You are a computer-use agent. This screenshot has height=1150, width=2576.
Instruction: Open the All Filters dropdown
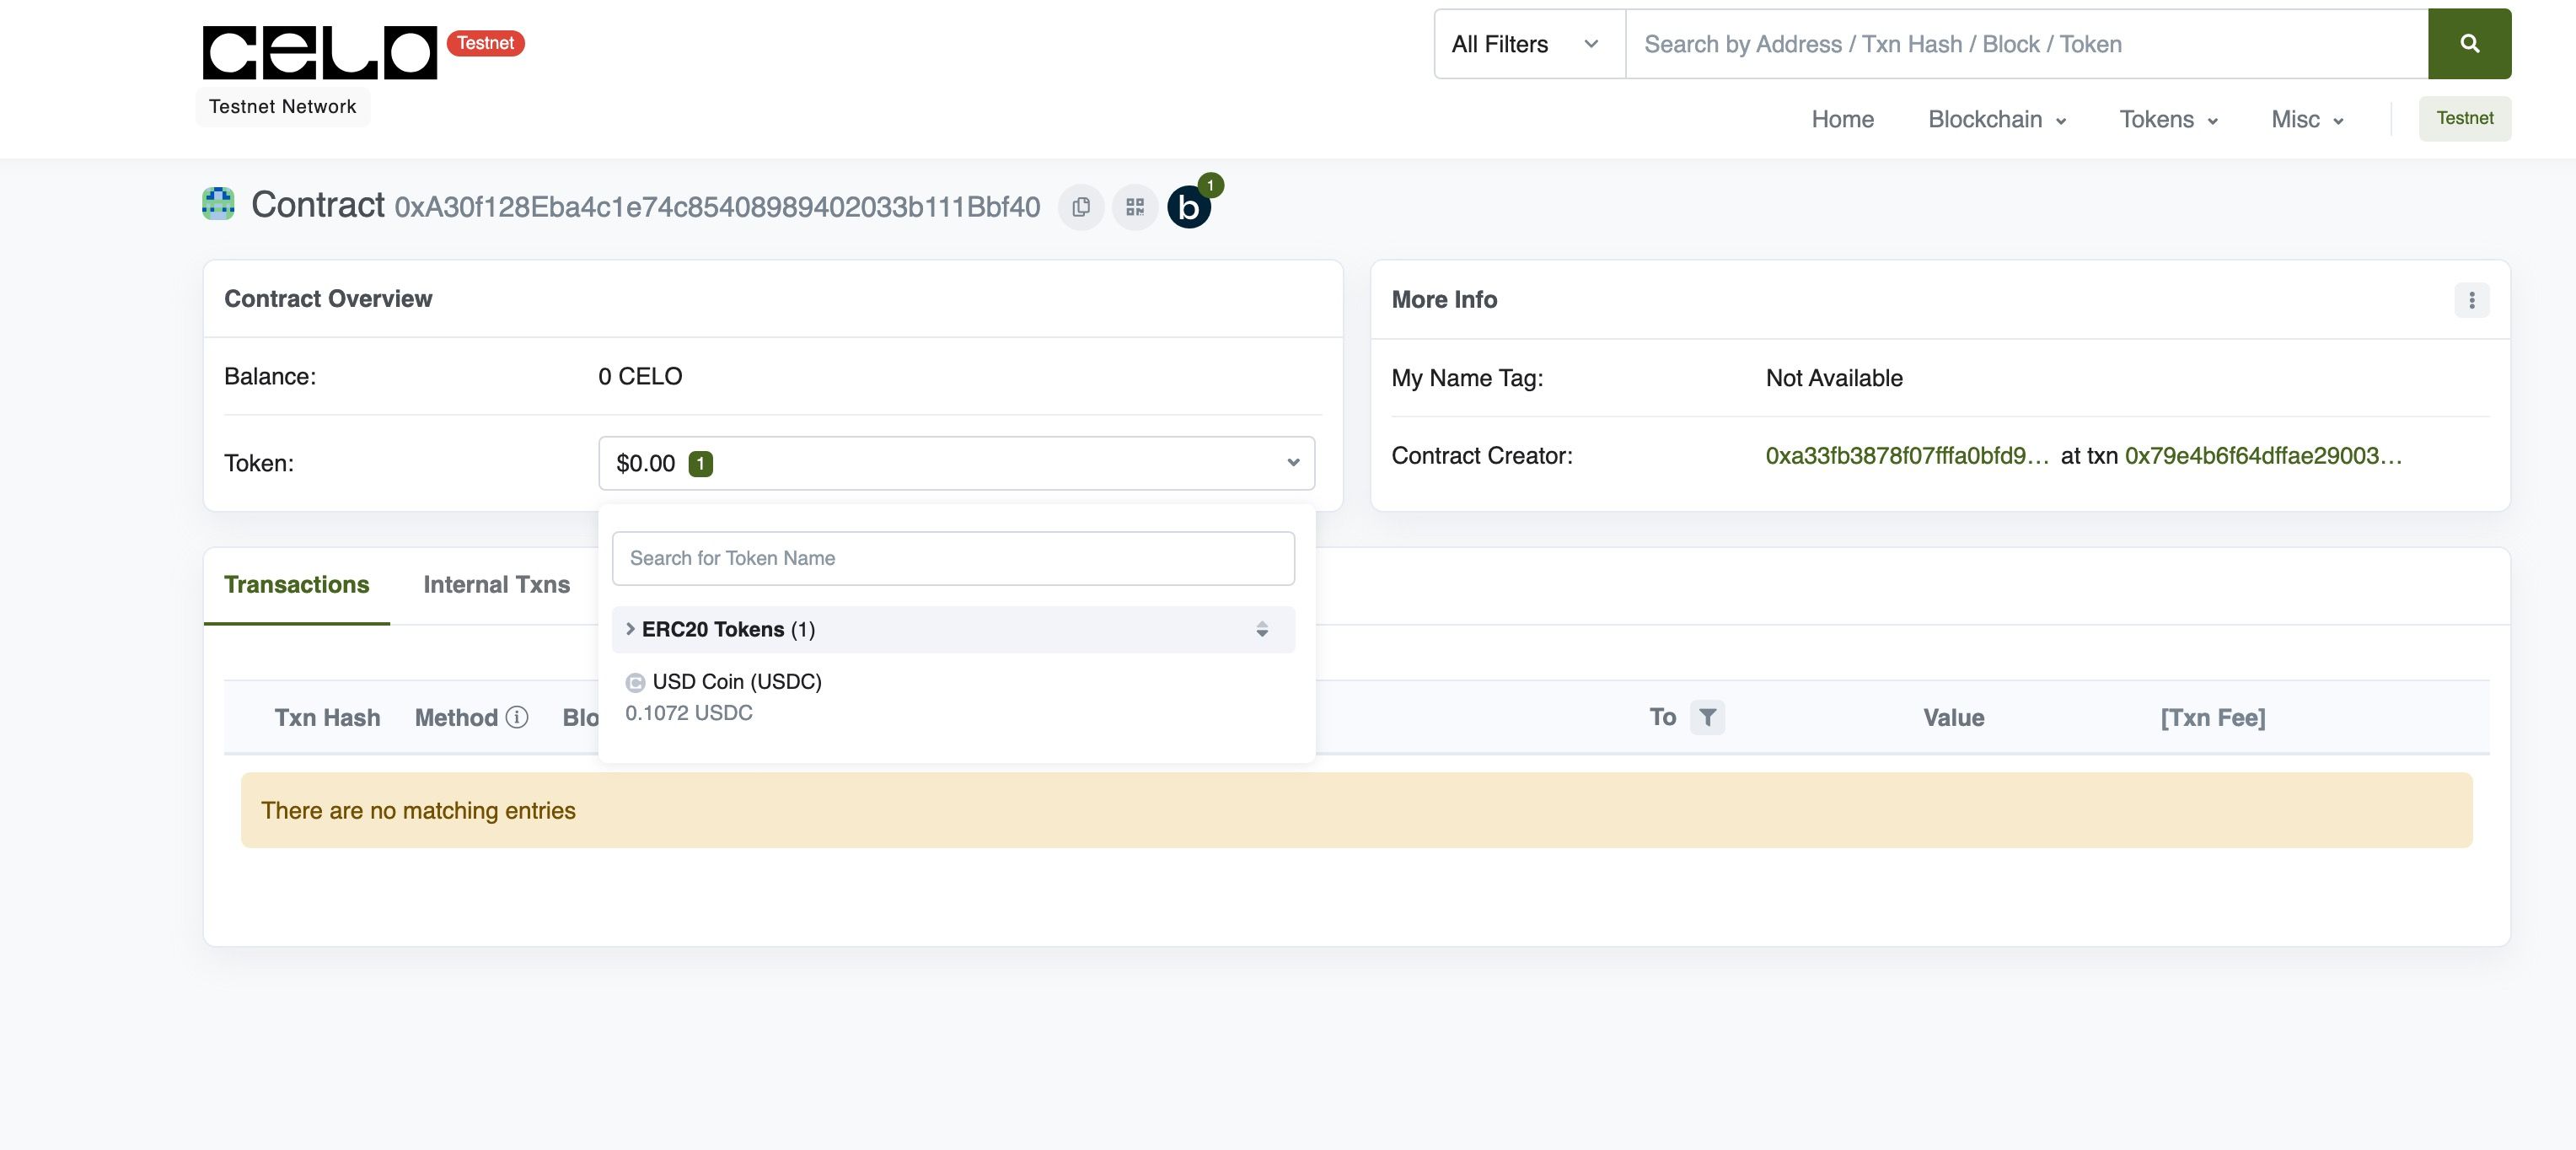tap(1530, 44)
